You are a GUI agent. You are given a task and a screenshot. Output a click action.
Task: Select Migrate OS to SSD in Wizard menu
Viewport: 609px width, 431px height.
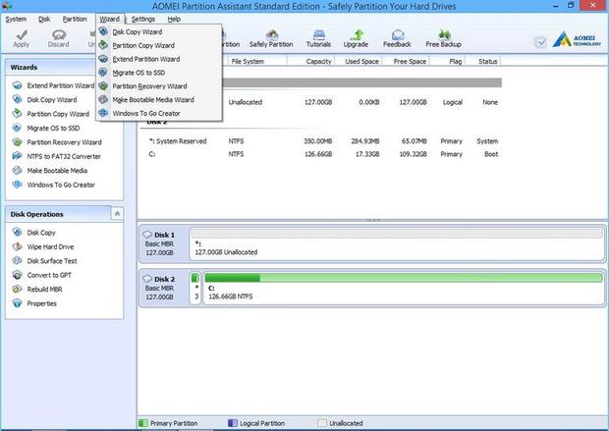pyautogui.click(x=138, y=72)
